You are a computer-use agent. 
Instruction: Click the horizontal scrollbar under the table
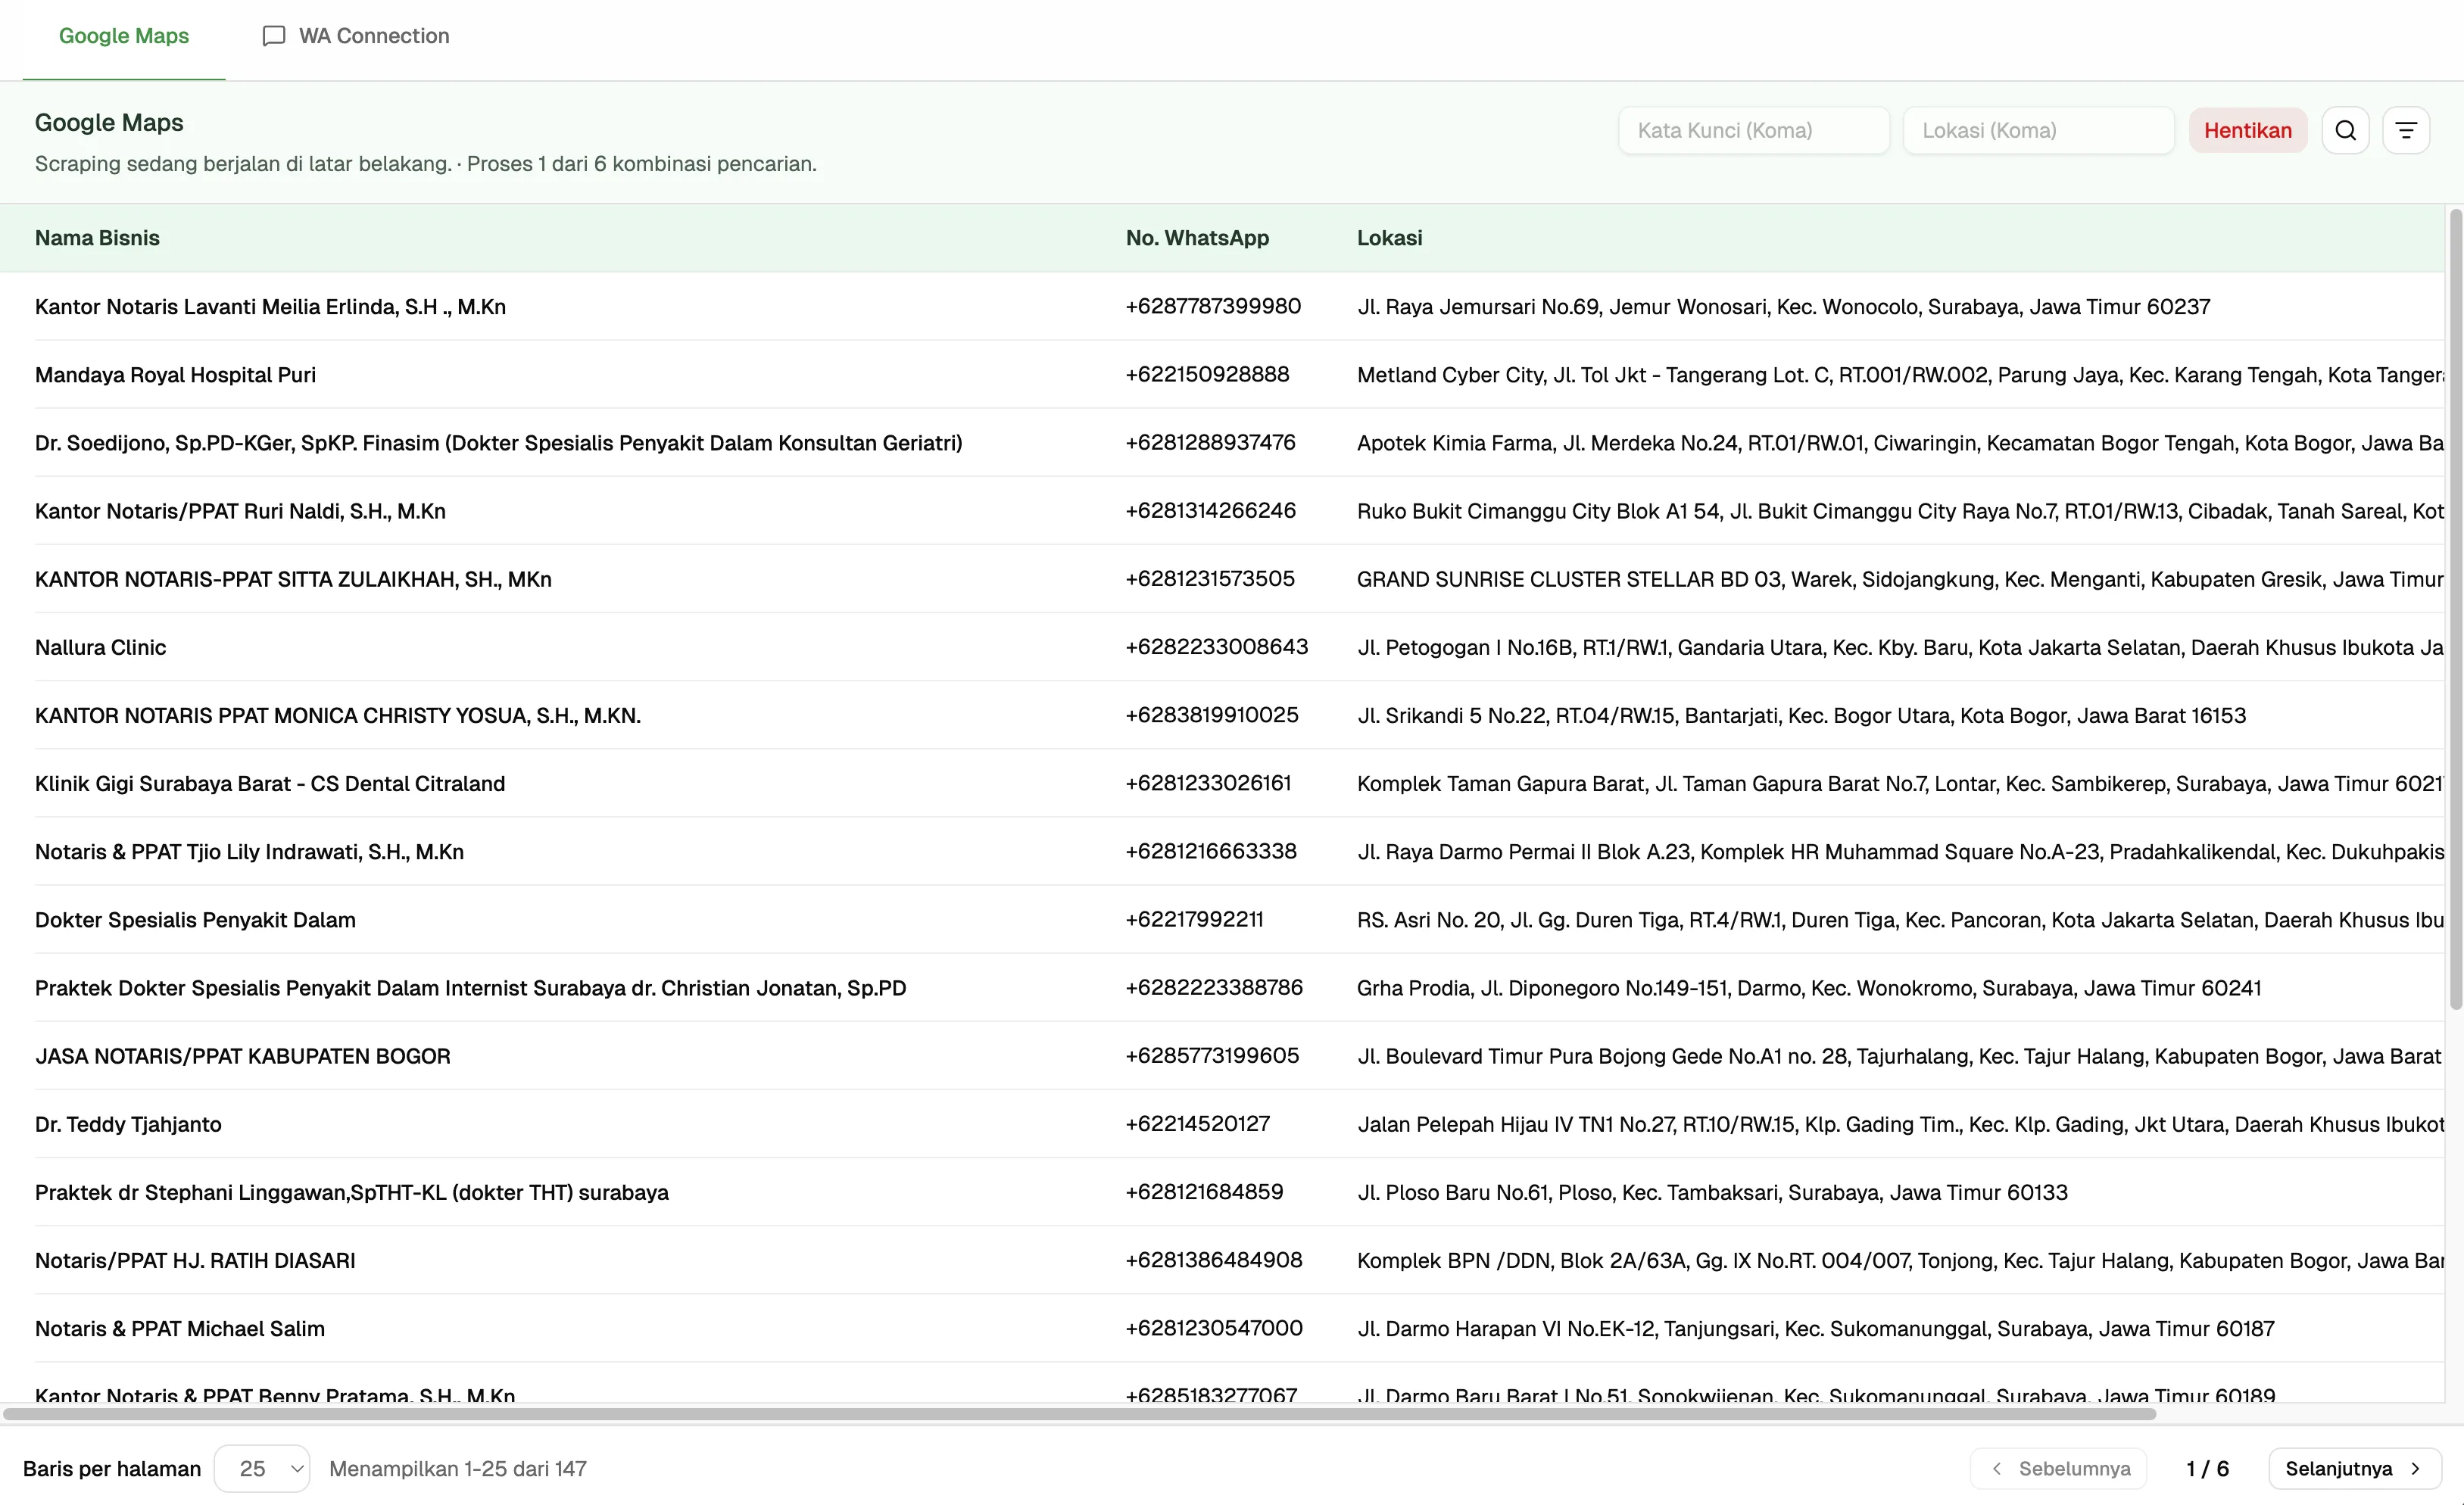[1079, 1414]
